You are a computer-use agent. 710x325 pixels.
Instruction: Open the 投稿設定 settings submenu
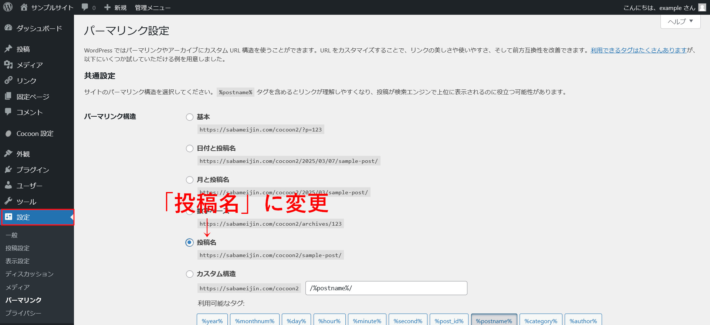click(x=17, y=248)
